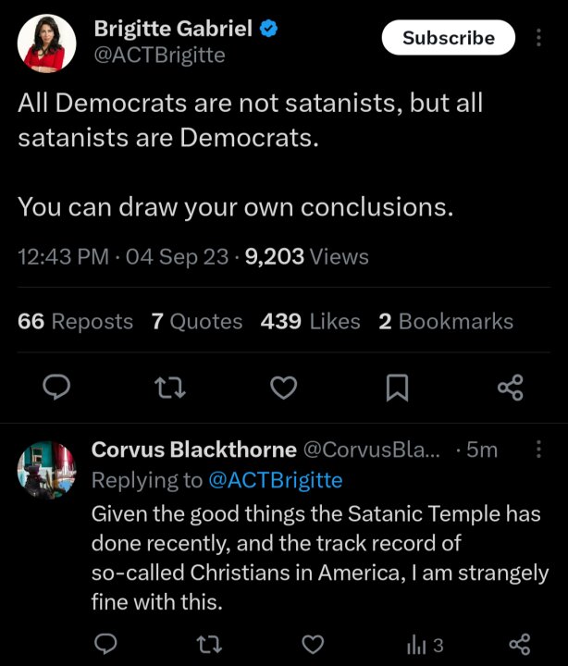Reply to Corvus Blackthorne's comment
The height and width of the screenshot is (666, 568).
(105, 644)
